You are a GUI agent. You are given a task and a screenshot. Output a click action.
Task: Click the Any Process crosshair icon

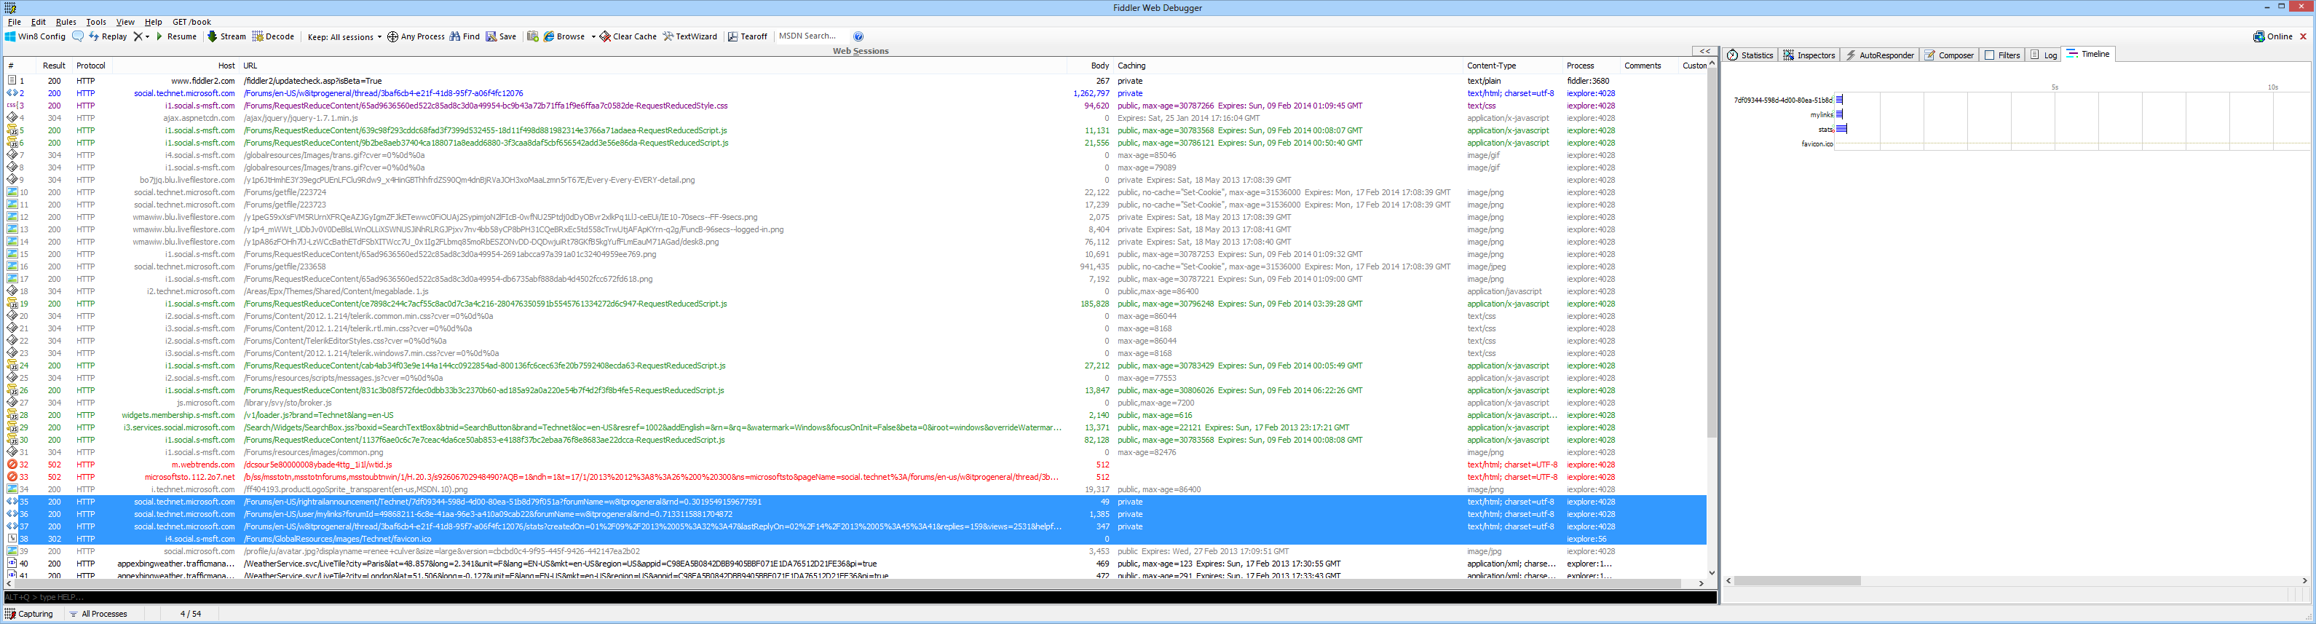392,37
